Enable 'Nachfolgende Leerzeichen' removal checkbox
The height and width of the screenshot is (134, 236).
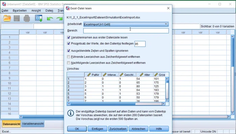tap(69, 63)
